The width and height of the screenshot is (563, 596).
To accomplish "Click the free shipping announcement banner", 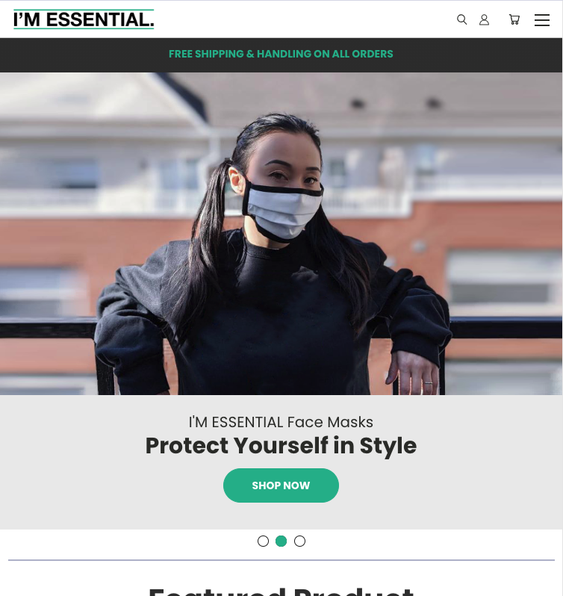I will click(x=281, y=54).
